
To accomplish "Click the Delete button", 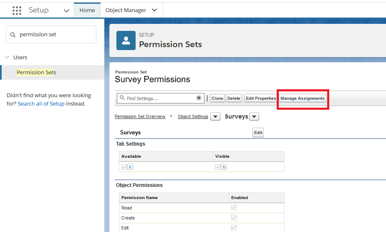I will tap(234, 98).
